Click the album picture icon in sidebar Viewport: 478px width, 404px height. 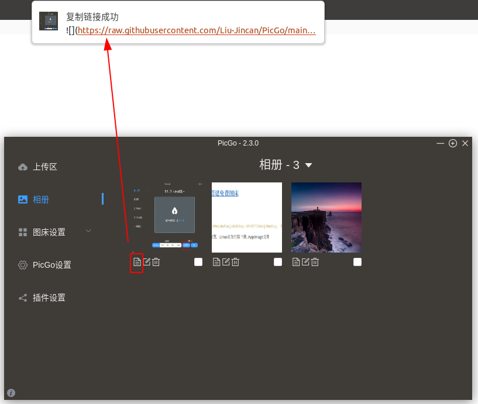click(23, 199)
